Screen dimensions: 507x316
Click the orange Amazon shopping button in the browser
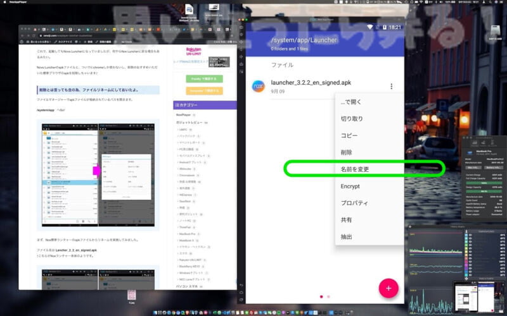tap(204, 90)
